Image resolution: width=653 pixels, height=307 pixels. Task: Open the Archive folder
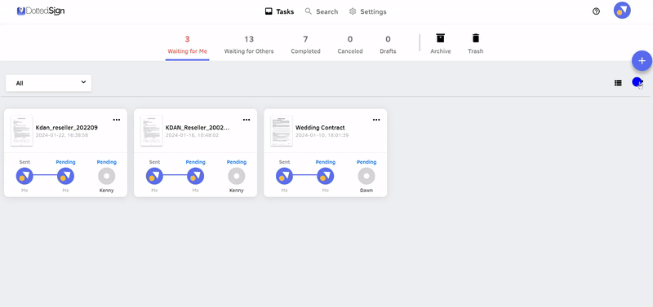coord(441,44)
